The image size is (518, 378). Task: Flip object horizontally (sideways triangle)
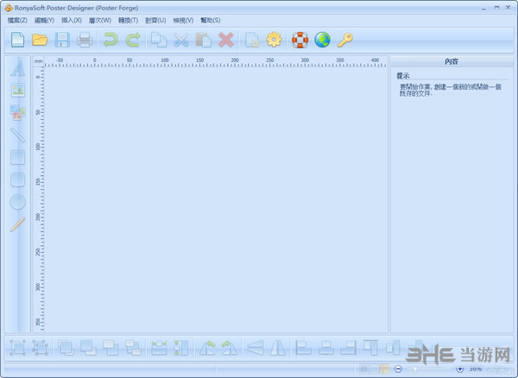pyautogui.click(x=256, y=348)
